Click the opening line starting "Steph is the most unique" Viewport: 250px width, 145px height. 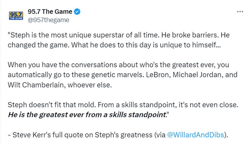tap(119, 35)
